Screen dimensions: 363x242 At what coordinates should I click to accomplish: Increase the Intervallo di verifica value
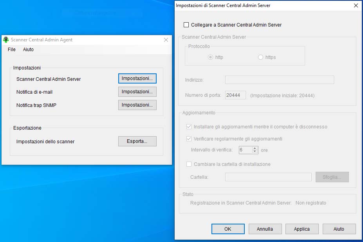point(255,148)
